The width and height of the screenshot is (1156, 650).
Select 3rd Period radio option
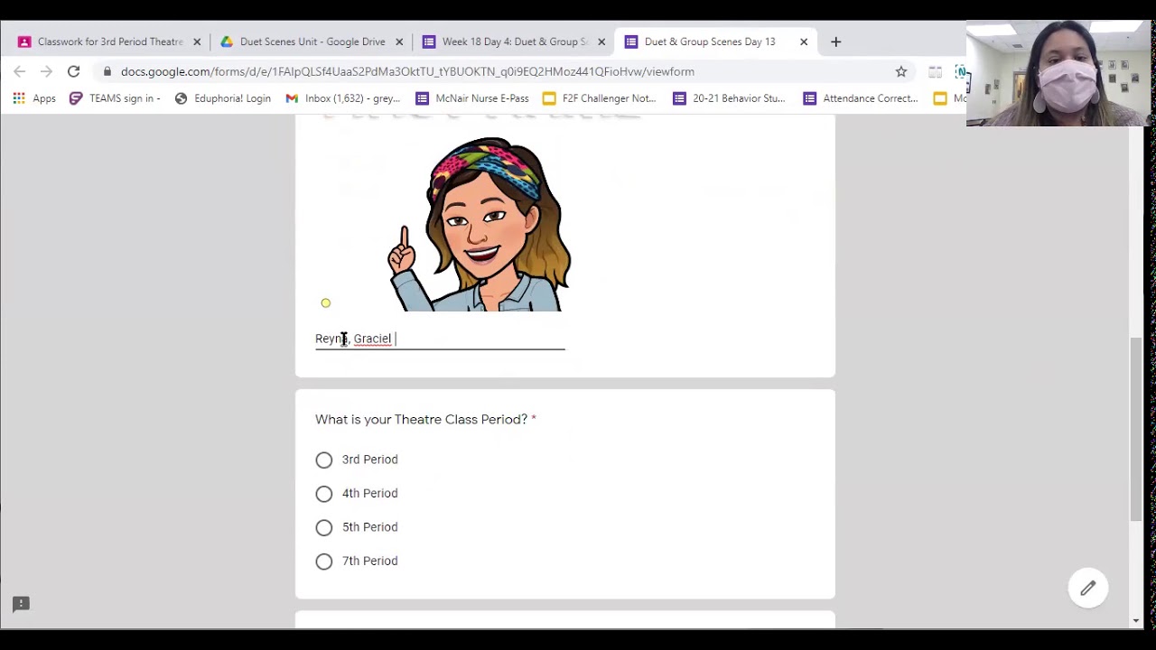[324, 460]
